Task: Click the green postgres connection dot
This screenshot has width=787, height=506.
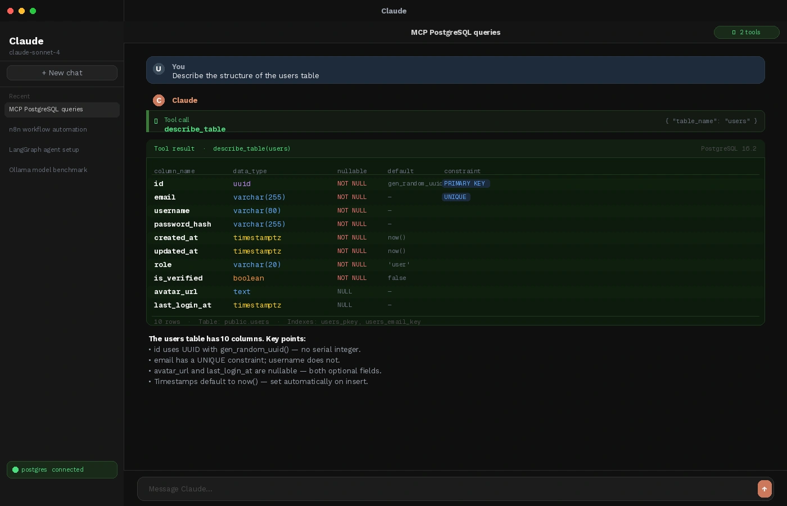Action: (15, 469)
